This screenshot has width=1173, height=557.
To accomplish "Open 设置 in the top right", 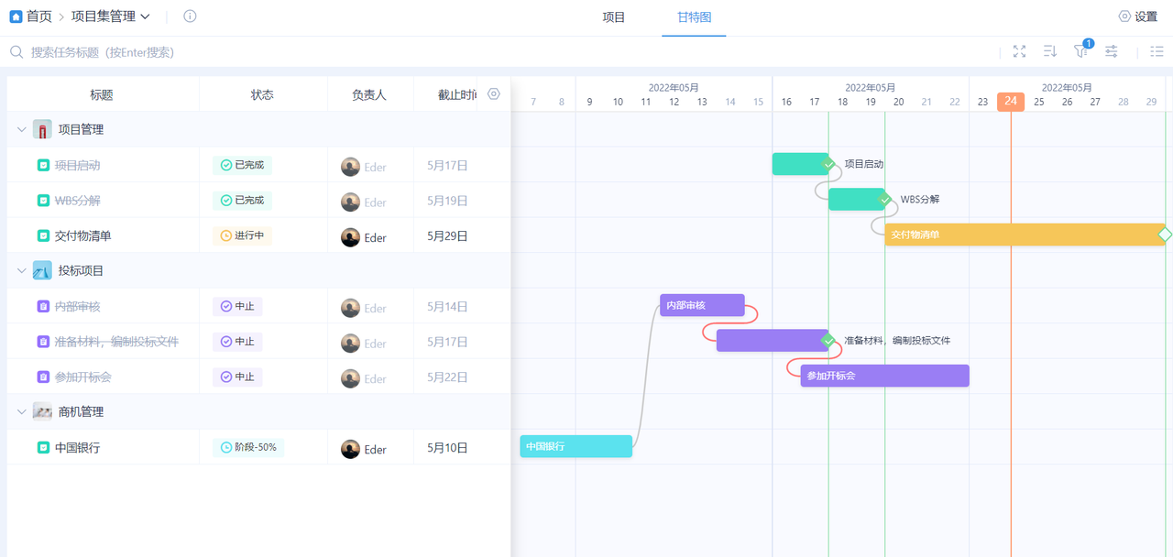I will click(x=1138, y=16).
